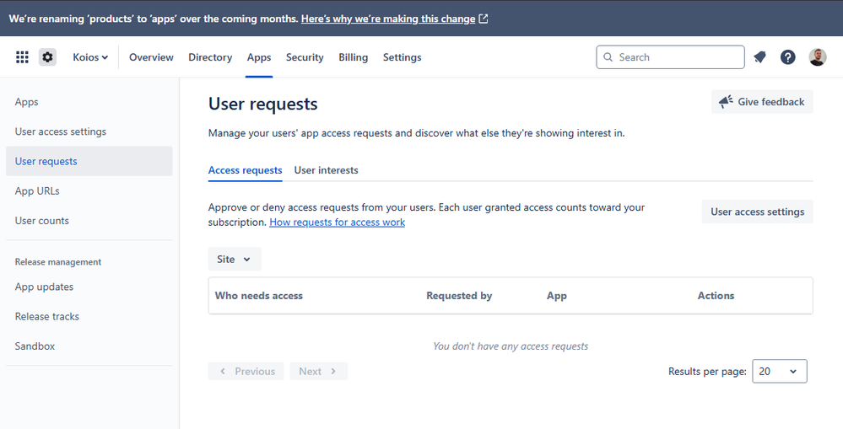Open the Security tab
This screenshot has width=843, height=429.
point(305,57)
